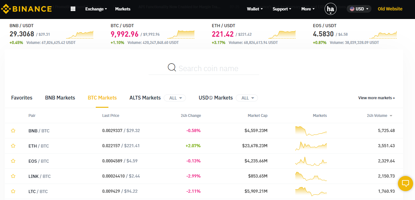Click the Binance logo
Viewport: 415px width, 200px height.
pos(27,9)
